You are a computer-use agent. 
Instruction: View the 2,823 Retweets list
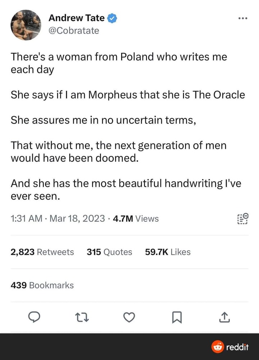(42, 252)
